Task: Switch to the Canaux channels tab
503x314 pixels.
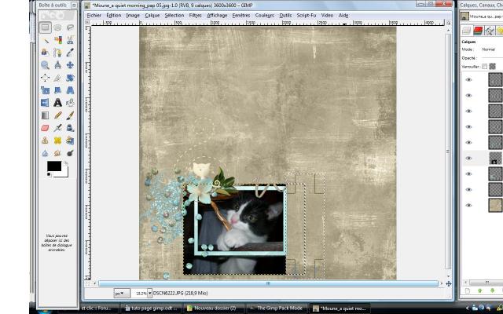Action: point(478,31)
